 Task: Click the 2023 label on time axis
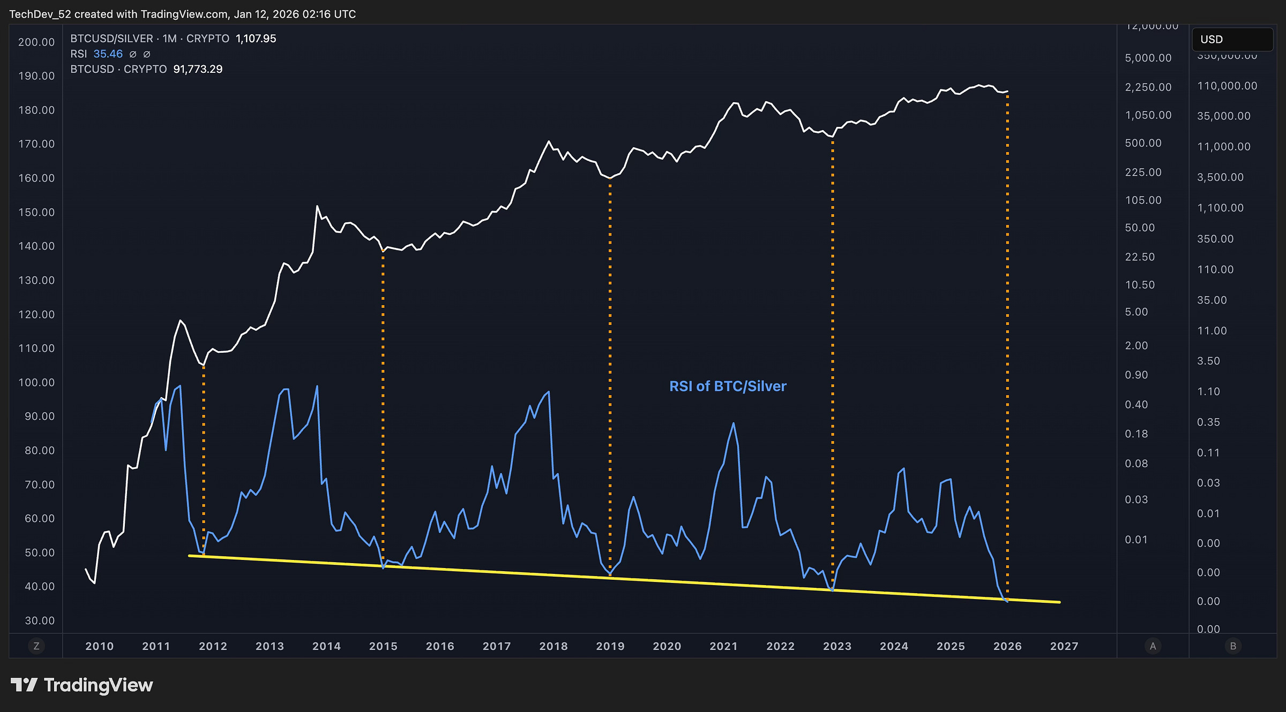pyautogui.click(x=837, y=646)
